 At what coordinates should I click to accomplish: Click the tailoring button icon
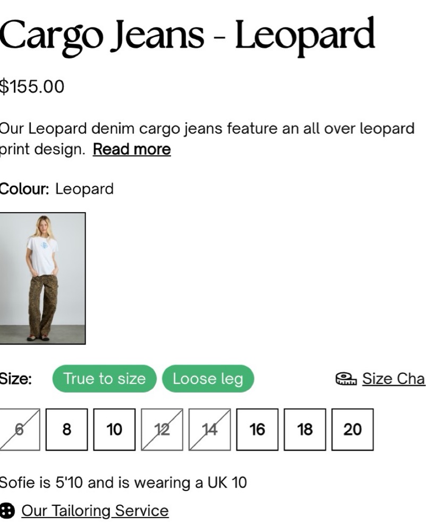(6, 511)
